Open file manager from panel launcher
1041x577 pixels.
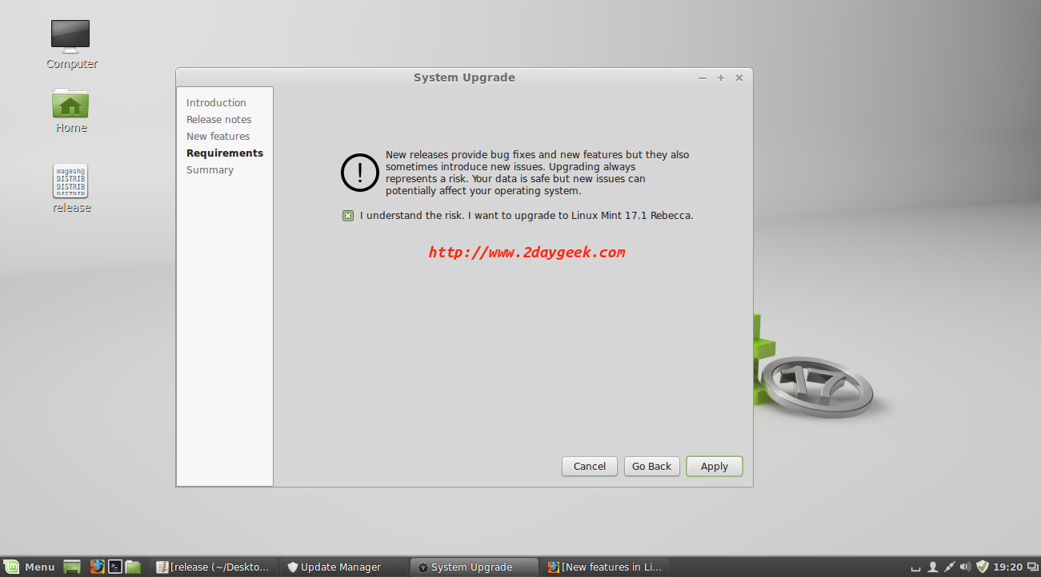[x=133, y=567]
